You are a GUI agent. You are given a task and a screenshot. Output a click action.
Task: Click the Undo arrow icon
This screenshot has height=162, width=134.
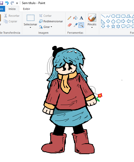[x=7, y=3]
